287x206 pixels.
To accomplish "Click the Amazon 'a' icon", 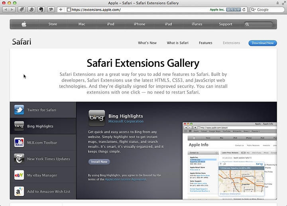I will 19,191.
